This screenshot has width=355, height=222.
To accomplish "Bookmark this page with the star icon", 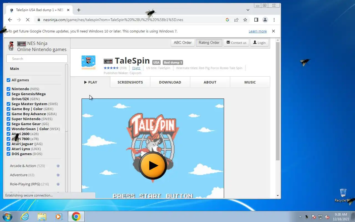I will click(x=245, y=20).
